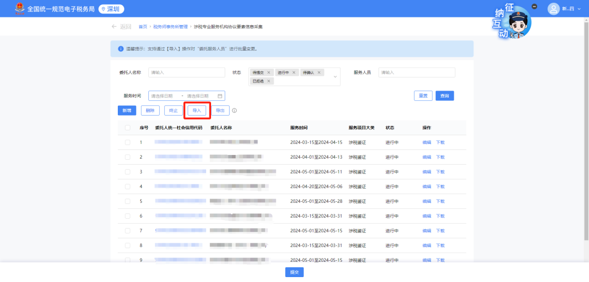Expand the user account menu arrow
This screenshot has height=282, width=589.
579,9
